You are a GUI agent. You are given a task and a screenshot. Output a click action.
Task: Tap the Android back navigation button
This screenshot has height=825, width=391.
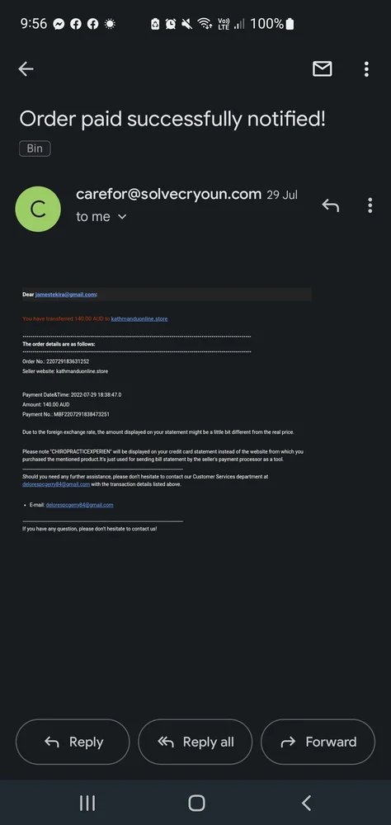pyautogui.click(x=306, y=803)
